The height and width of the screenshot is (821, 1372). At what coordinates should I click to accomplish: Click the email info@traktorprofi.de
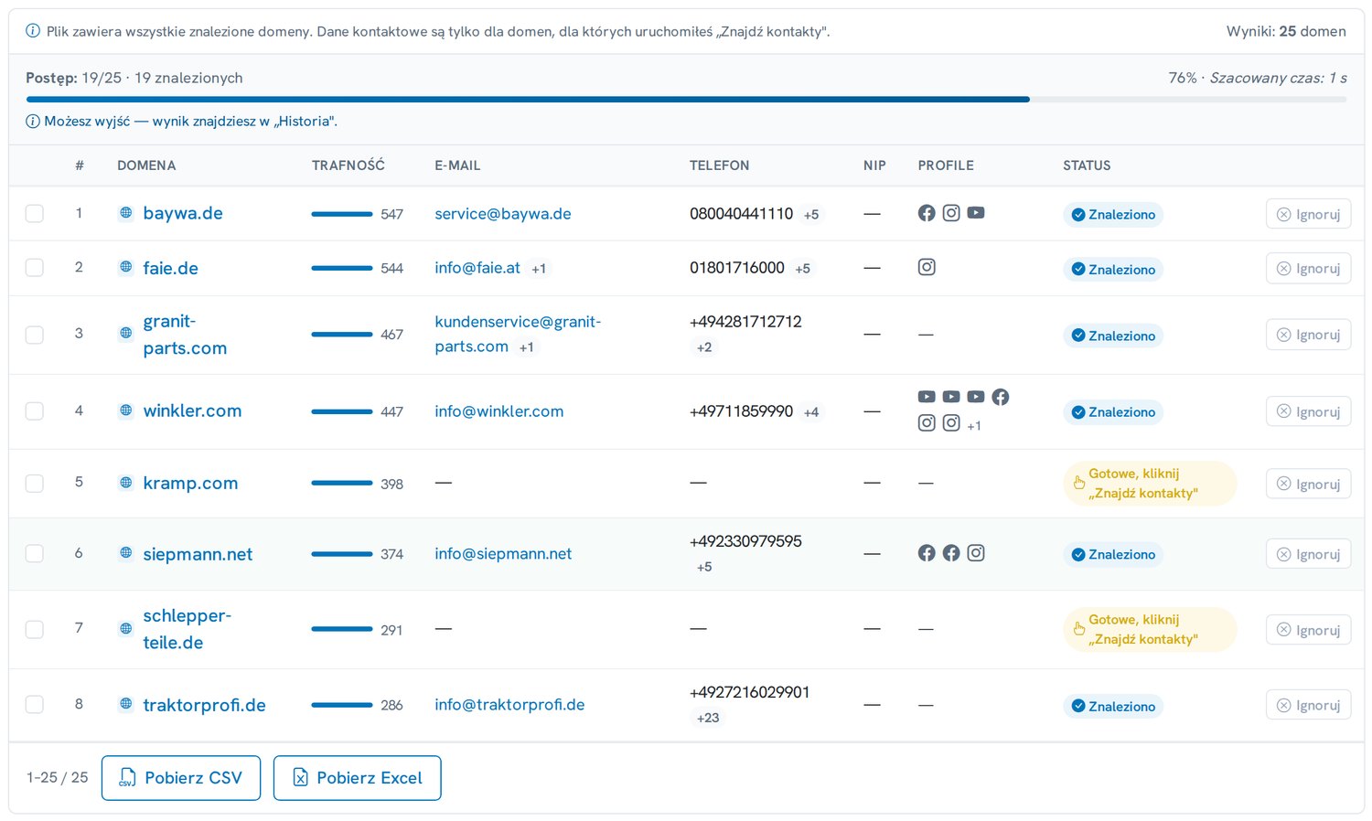[509, 705]
